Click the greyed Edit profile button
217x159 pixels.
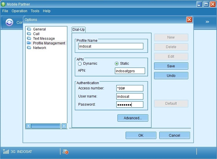171,57
